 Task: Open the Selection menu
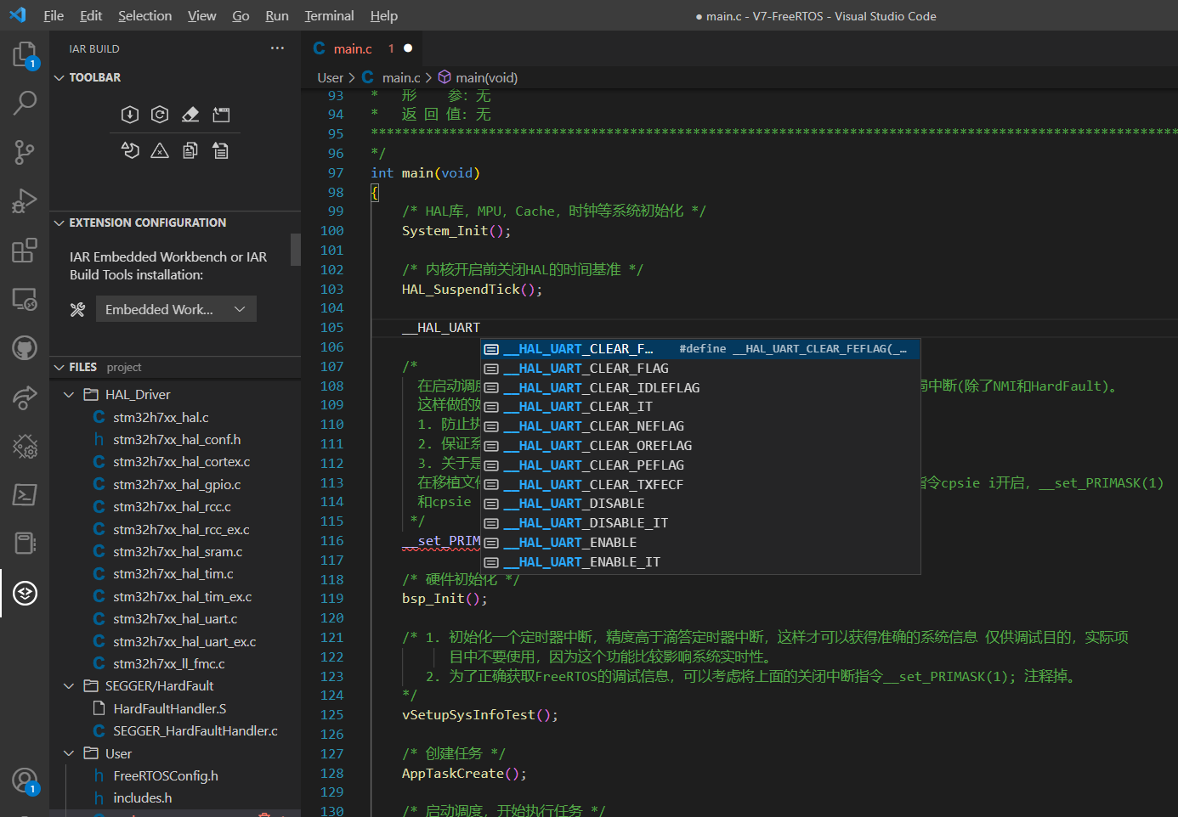144,15
